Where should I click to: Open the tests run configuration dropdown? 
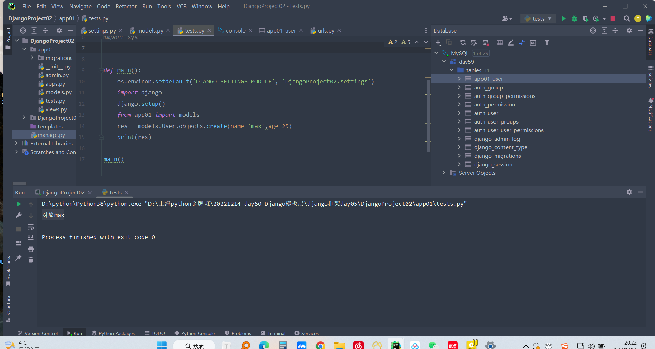click(538, 18)
